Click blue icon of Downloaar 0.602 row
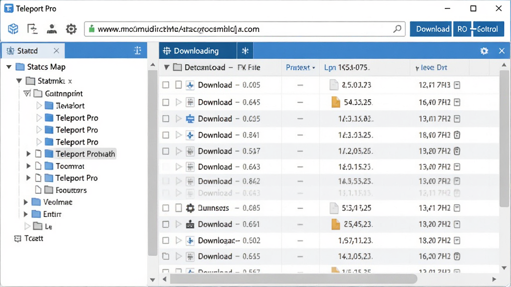 (x=190, y=241)
